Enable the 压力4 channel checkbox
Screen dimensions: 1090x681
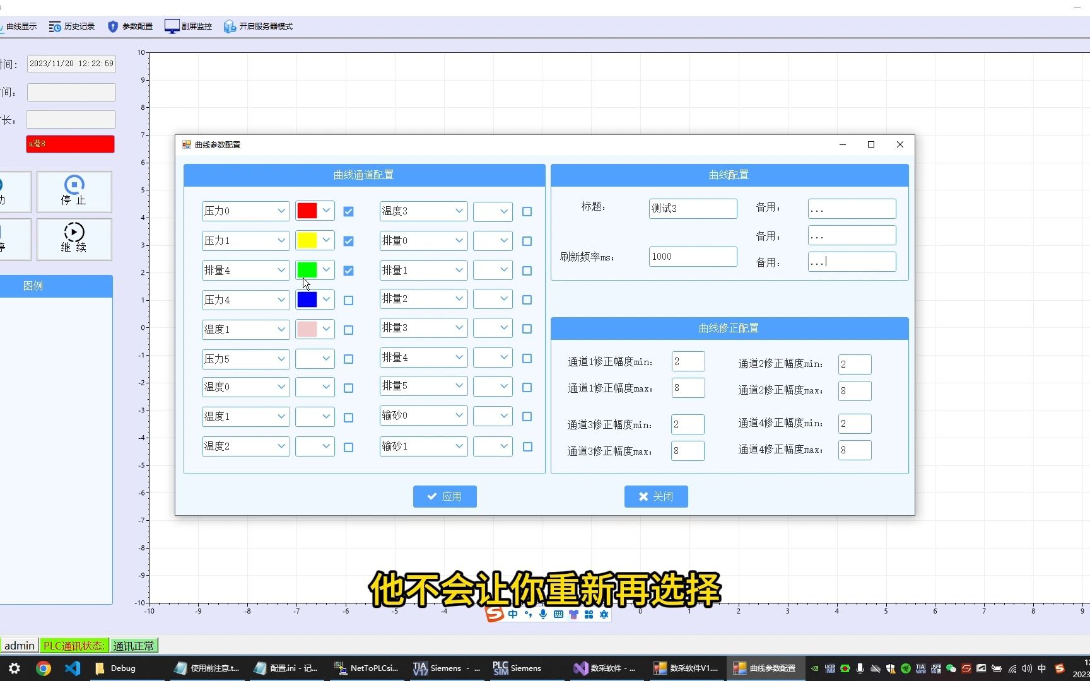(348, 300)
